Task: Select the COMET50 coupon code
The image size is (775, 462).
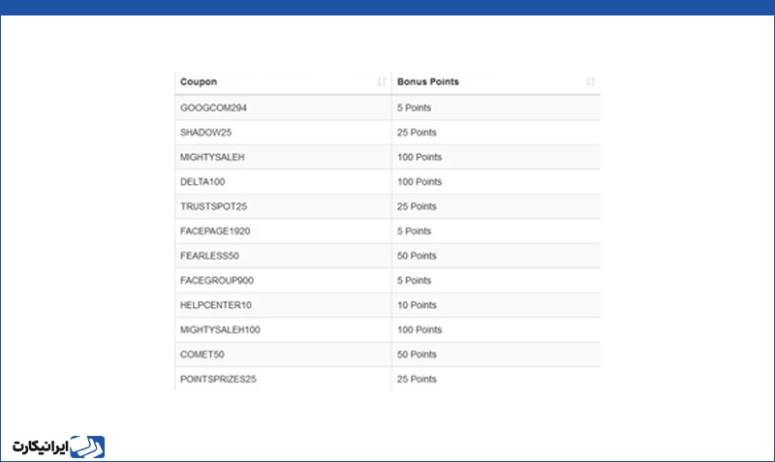Action: pos(202,354)
